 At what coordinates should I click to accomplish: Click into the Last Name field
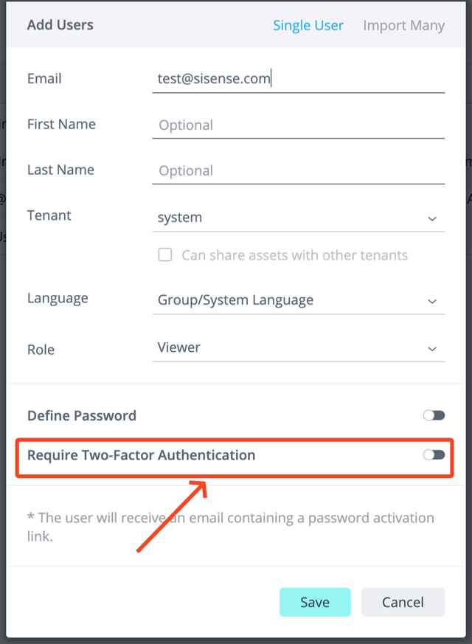coord(298,170)
